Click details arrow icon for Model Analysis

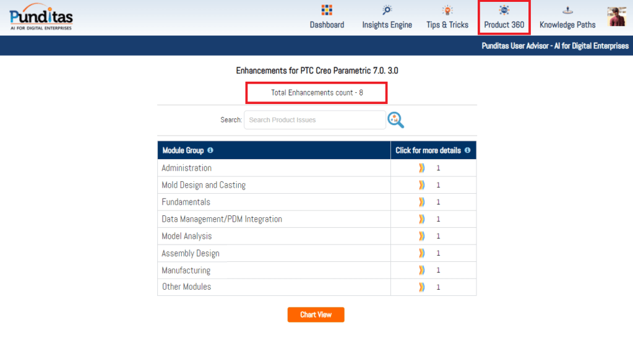coord(421,236)
